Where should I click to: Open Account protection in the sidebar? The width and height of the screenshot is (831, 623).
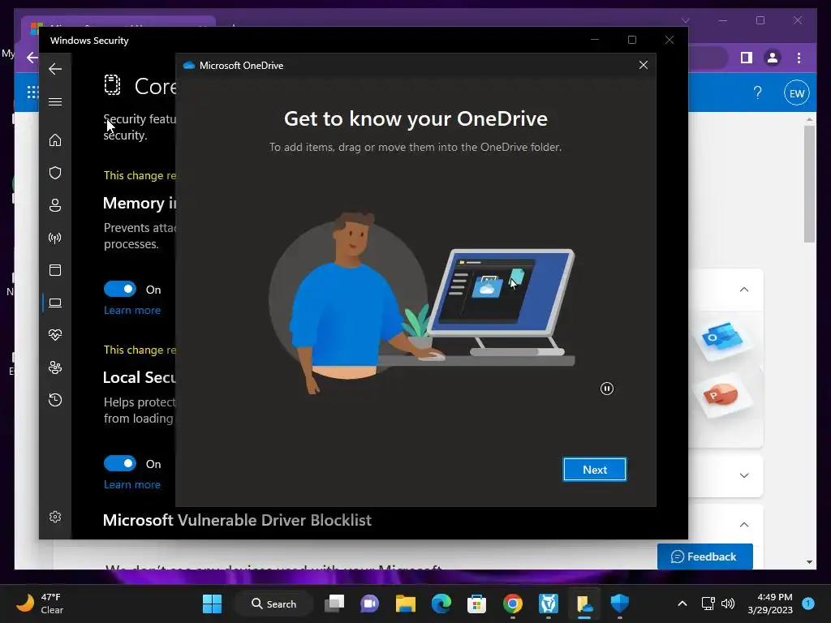pyautogui.click(x=55, y=205)
